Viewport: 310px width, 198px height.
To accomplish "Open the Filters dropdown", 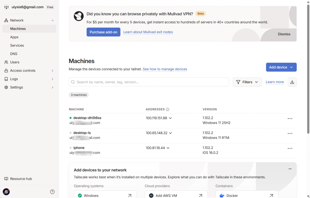I will (x=247, y=82).
